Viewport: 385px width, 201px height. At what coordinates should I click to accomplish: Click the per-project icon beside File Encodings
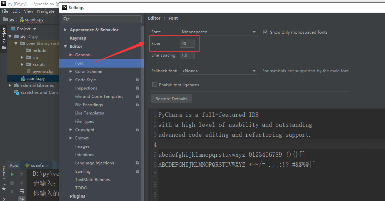[x=137, y=104]
